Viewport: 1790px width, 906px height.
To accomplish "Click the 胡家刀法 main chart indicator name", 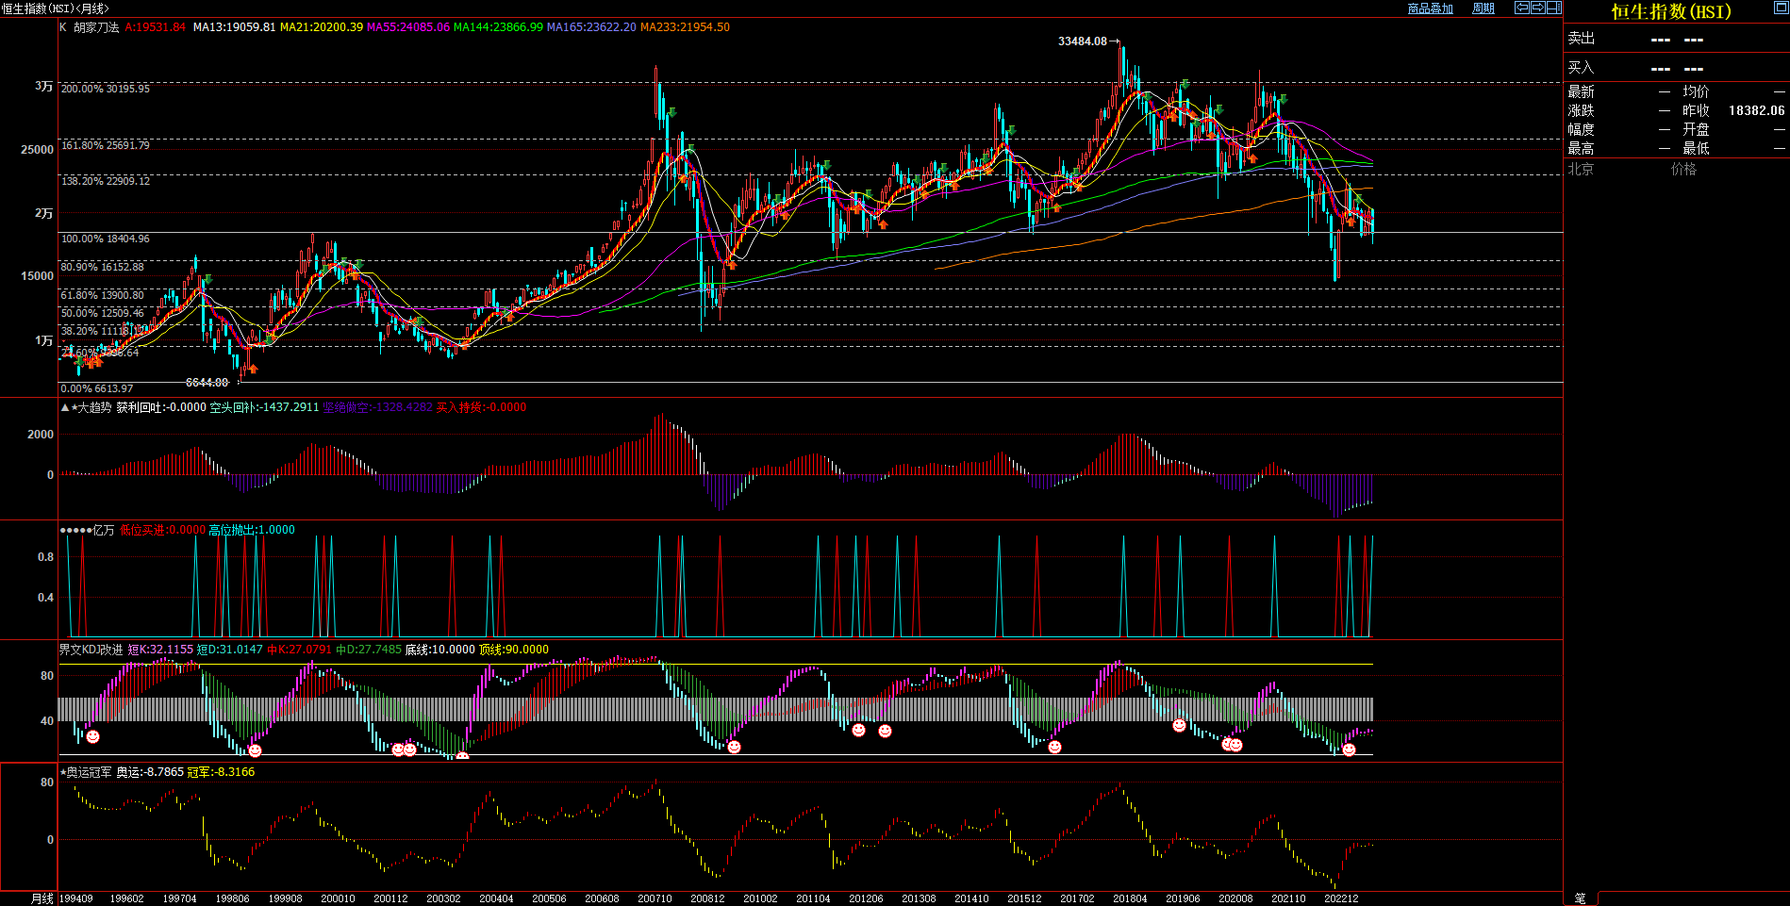I will pyautogui.click(x=96, y=27).
